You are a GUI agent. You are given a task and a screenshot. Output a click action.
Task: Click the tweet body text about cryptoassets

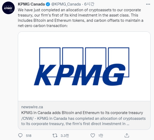(x=81, y=18)
